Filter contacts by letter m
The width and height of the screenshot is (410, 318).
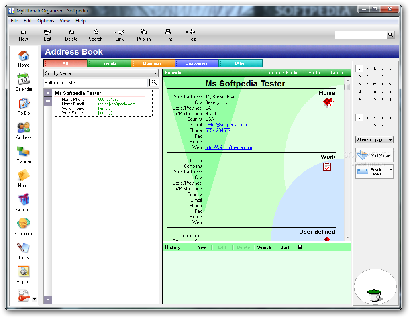375,84
